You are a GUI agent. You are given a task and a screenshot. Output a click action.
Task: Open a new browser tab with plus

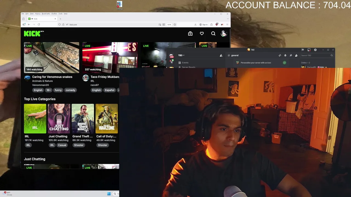pos(60,19)
